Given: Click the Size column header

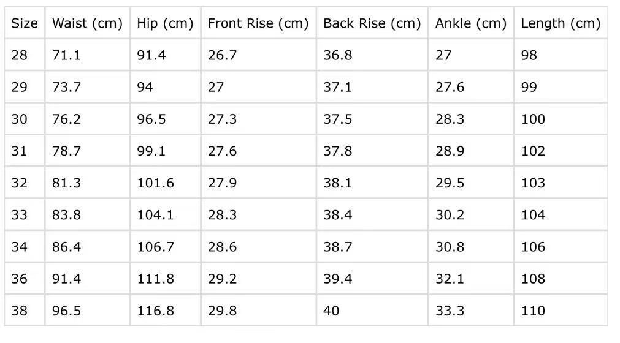Looking at the screenshot, I should [25, 23].
